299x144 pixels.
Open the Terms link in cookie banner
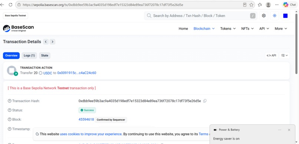coord(203,134)
